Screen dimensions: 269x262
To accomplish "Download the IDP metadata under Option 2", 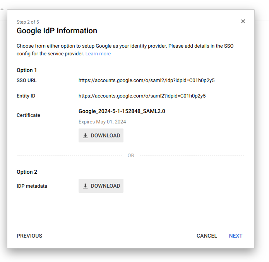I will pyautogui.click(x=101, y=186).
